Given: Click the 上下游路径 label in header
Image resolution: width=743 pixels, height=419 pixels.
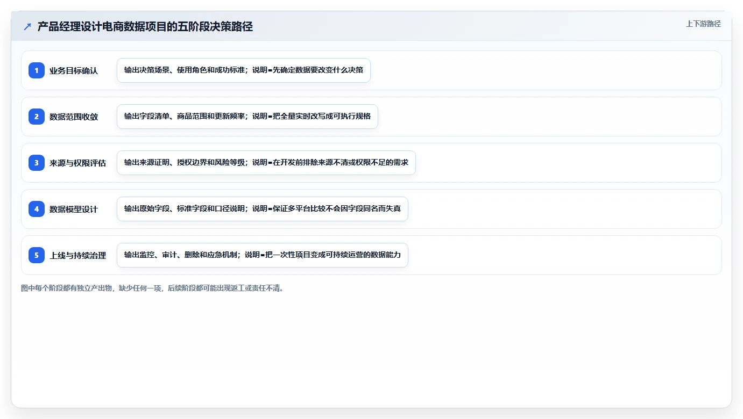Looking at the screenshot, I should tap(703, 24).
